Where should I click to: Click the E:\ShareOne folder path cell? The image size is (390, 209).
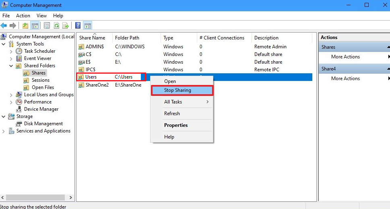point(128,85)
